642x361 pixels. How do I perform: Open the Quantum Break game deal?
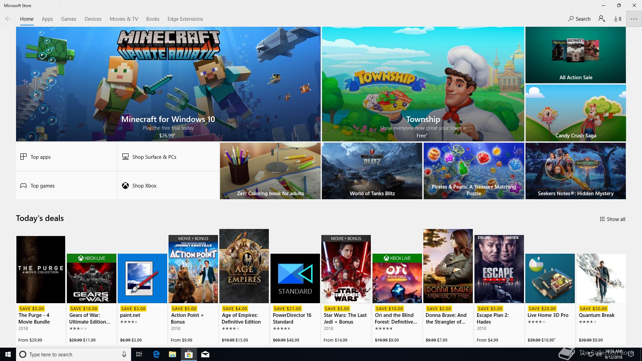click(x=601, y=299)
